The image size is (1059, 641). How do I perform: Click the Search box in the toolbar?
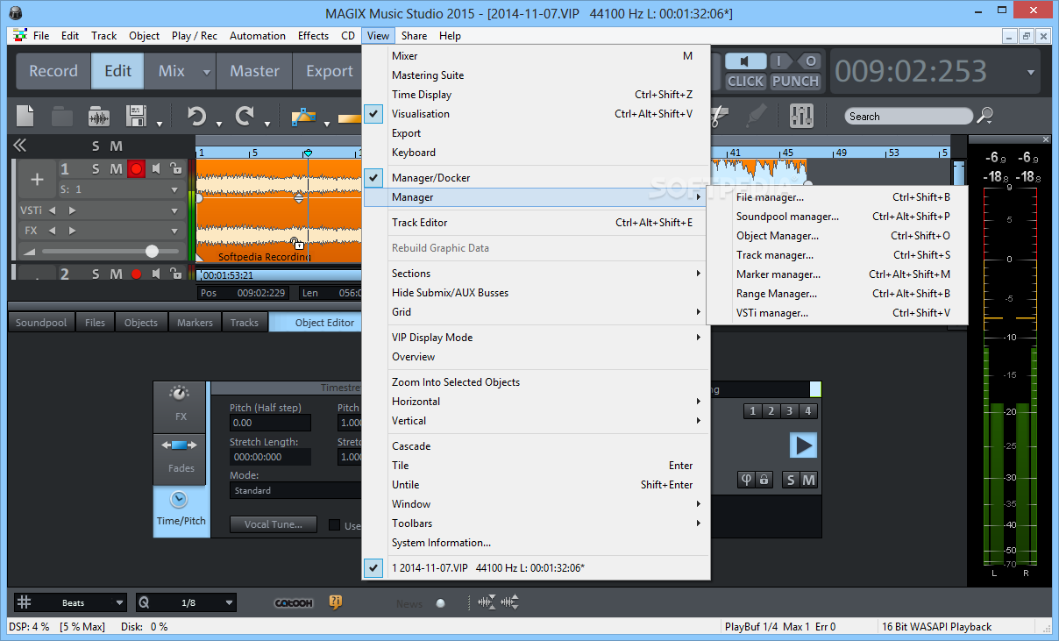pos(909,116)
